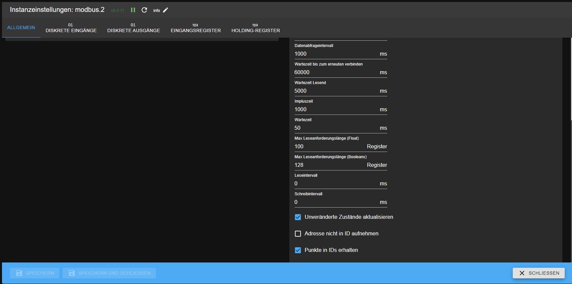Open the Allgemein tab
The width and height of the screenshot is (572, 284).
21,27
